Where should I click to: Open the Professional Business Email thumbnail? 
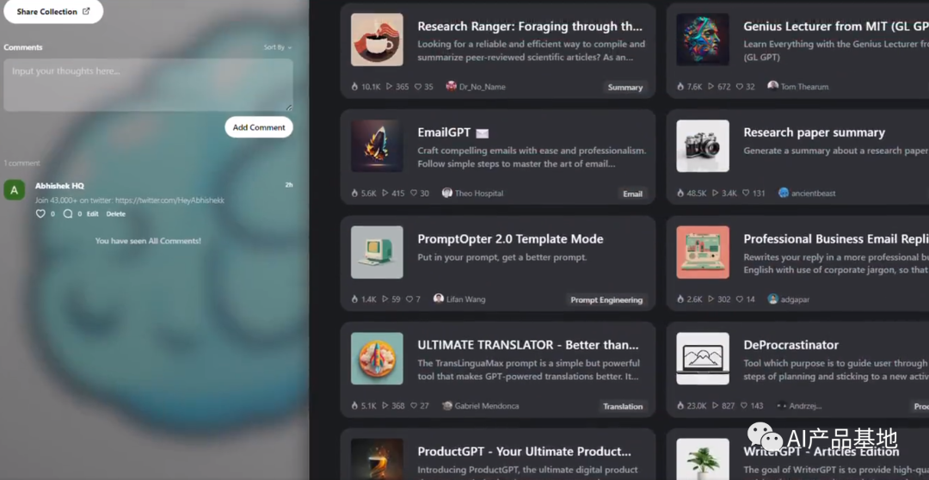pos(703,252)
